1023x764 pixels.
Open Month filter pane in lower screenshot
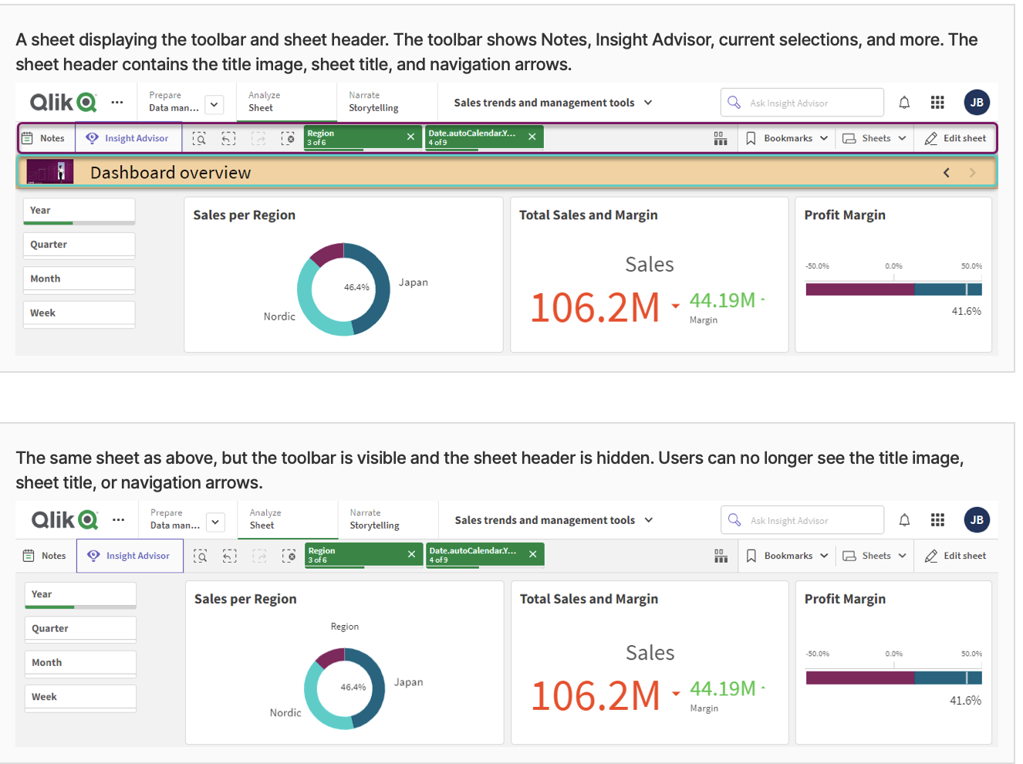(80, 663)
